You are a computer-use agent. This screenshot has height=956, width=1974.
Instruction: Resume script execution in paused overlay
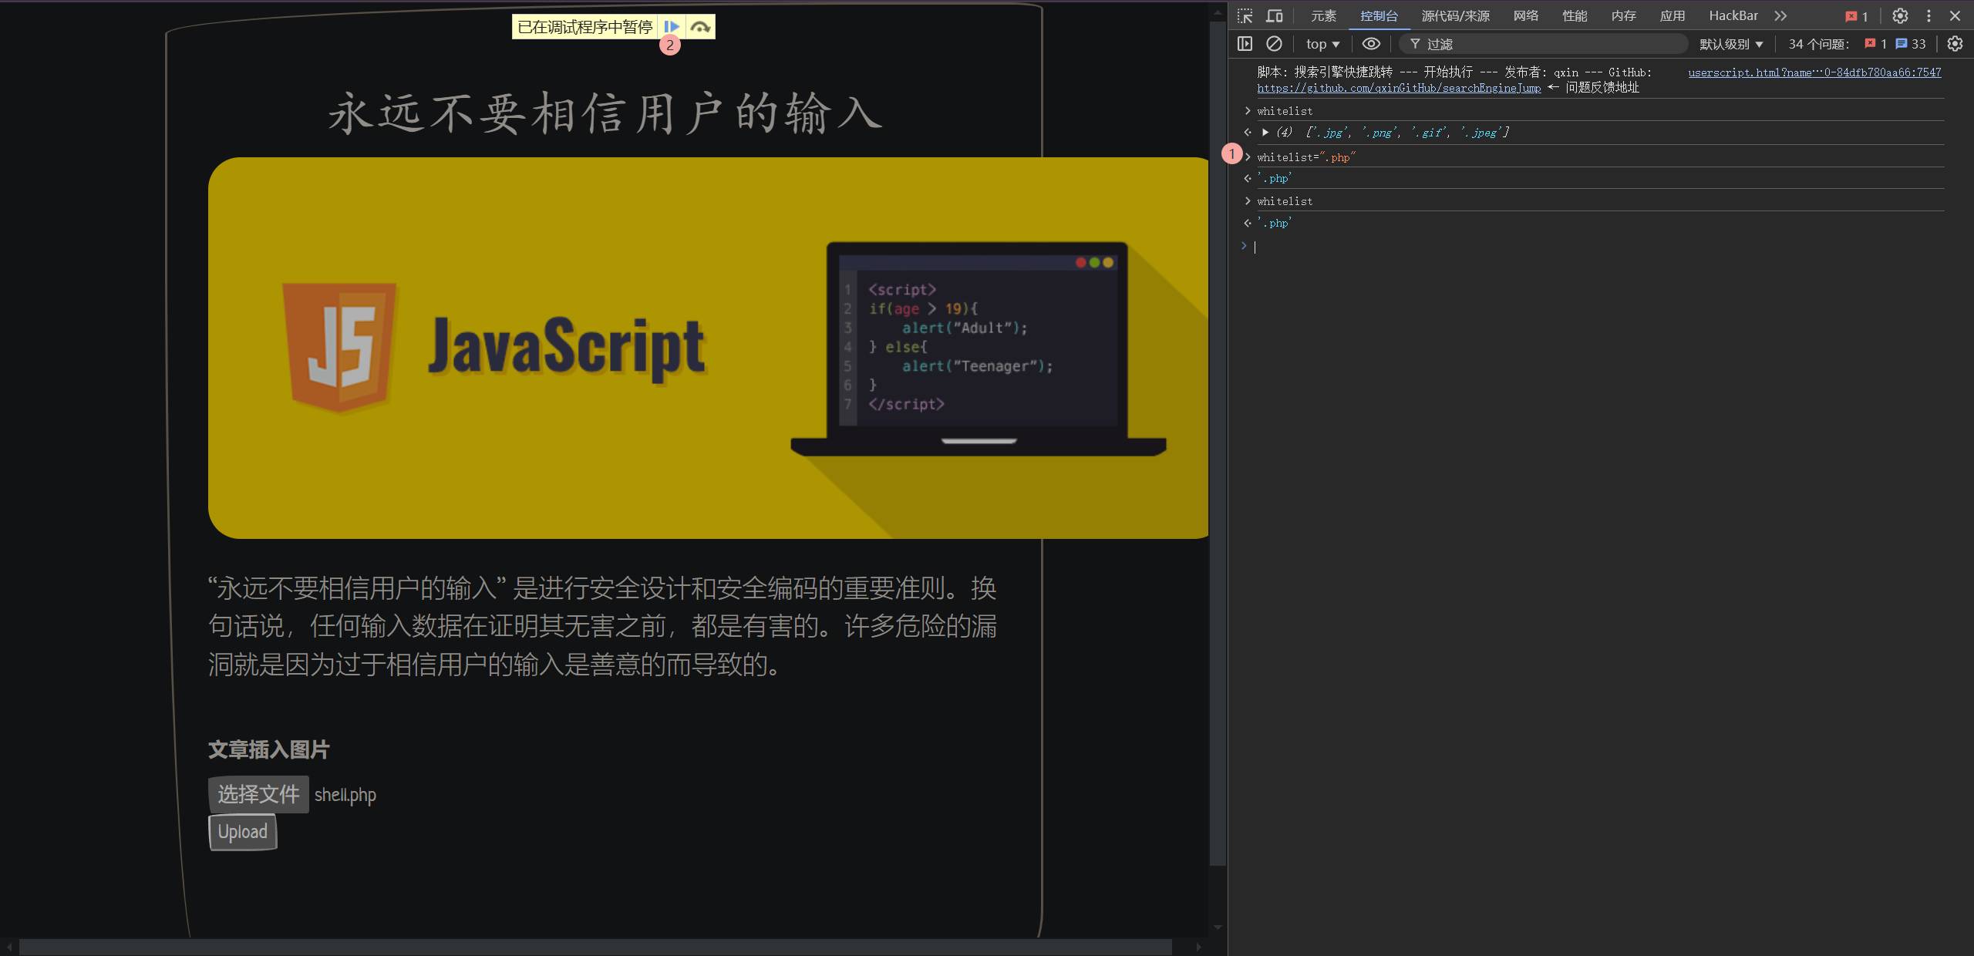point(671,27)
